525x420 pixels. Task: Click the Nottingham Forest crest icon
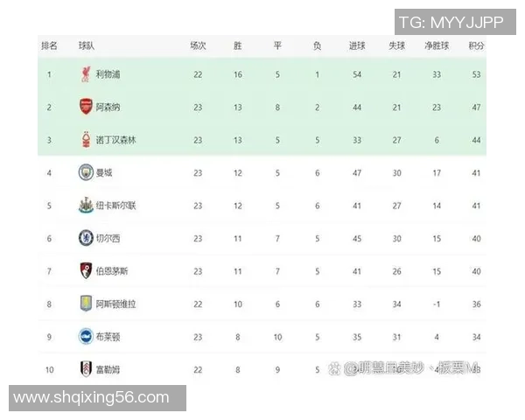(85, 139)
